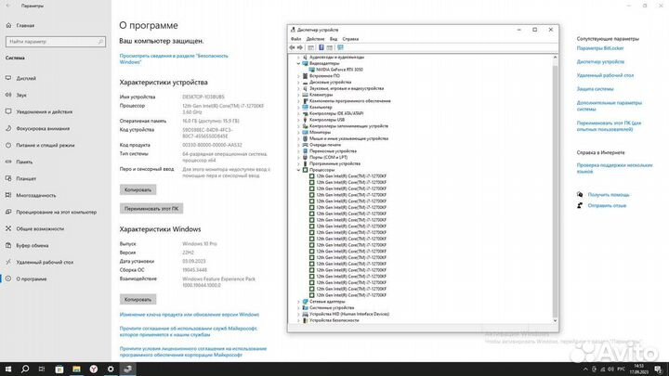This screenshot has height=376, width=669.
Task: Open the Файл menu in Device Manager
Action: point(295,39)
